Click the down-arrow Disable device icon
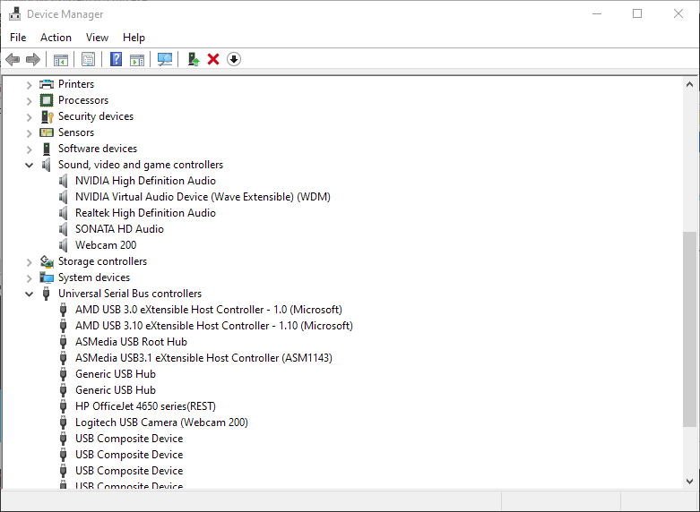This screenshot has height=512, width=700. pos(234,59)
